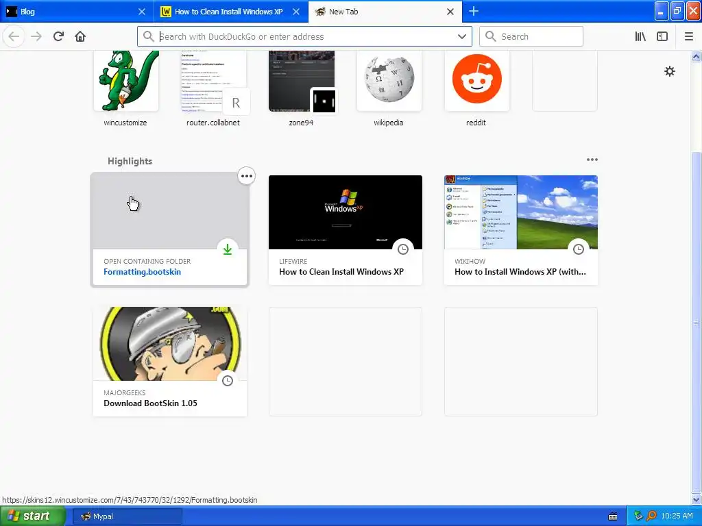Click the history clock icon on wikiHow card
The image size is (702, 526).
click(x=579, y=249)
